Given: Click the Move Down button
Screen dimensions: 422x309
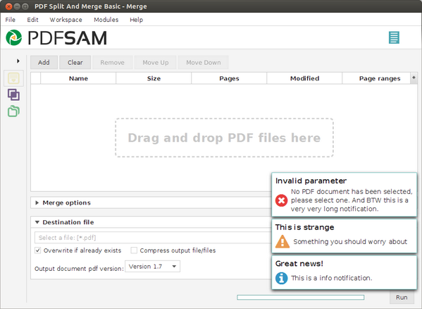Looking at the screenshot, I should pyautogui.click(x=204, y=63).
